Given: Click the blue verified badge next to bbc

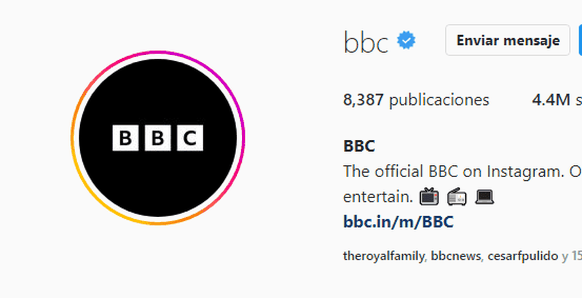Looking at the screenshot, I should tap(406, 41).
